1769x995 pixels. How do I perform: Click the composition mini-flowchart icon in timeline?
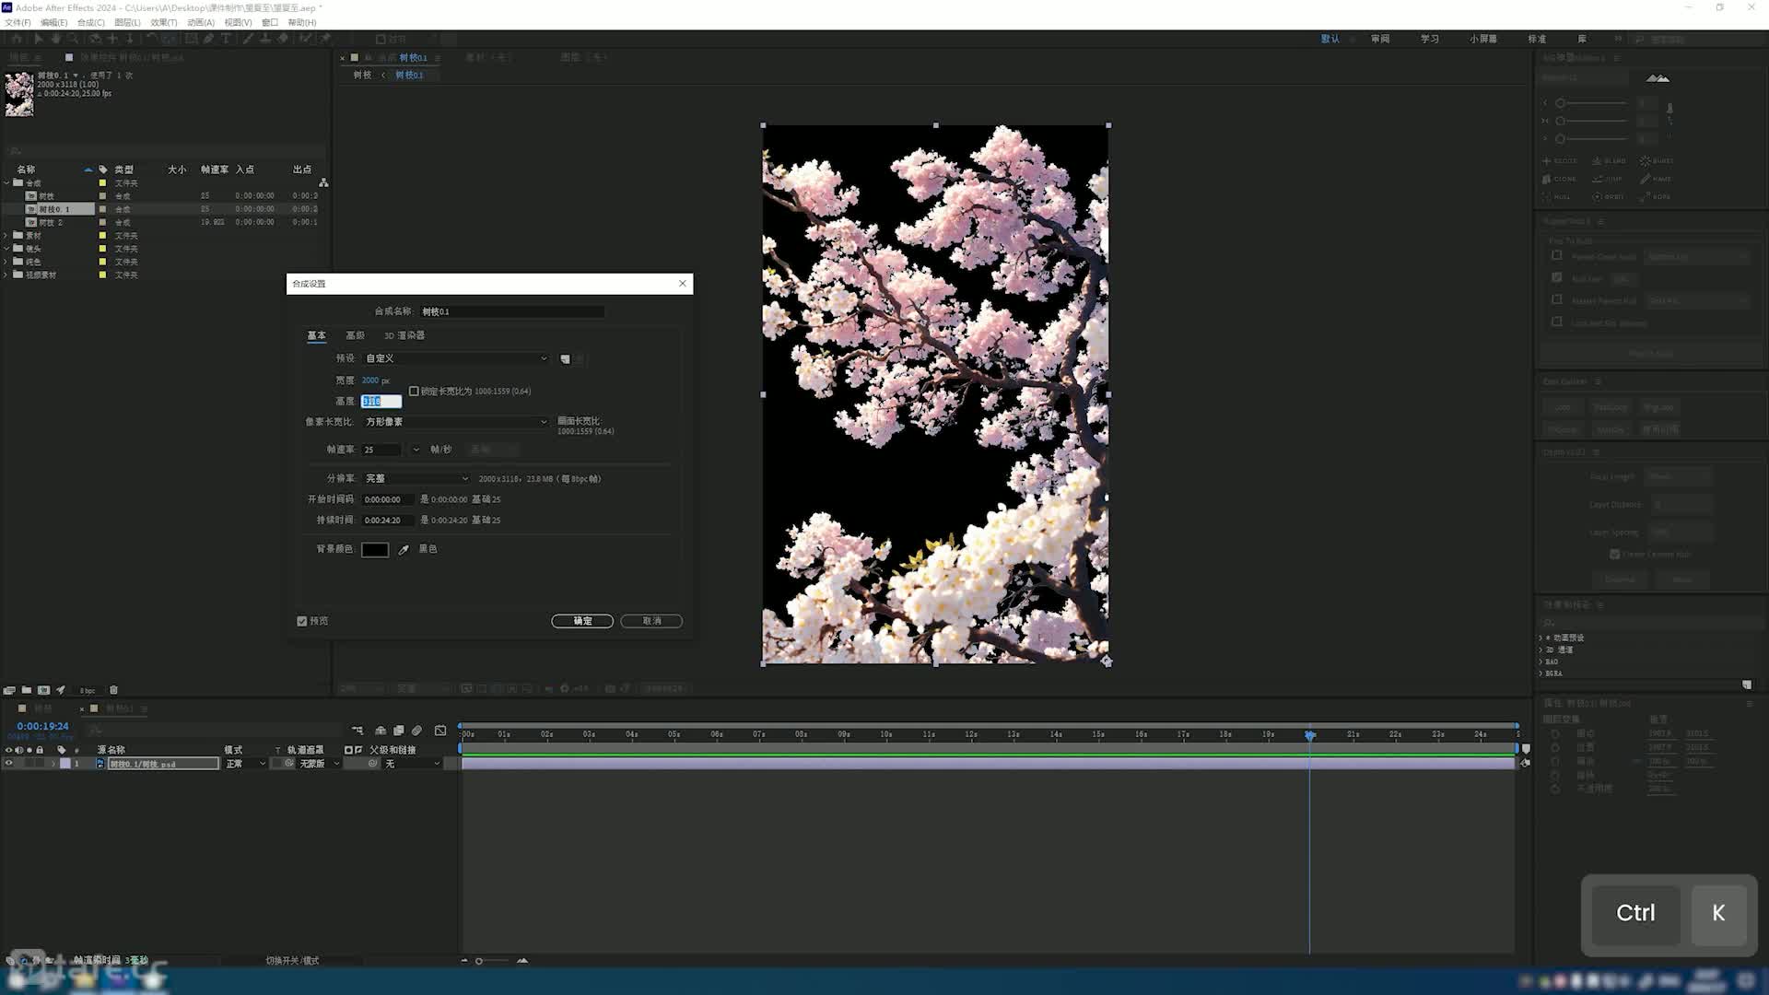tap(357, 731)
